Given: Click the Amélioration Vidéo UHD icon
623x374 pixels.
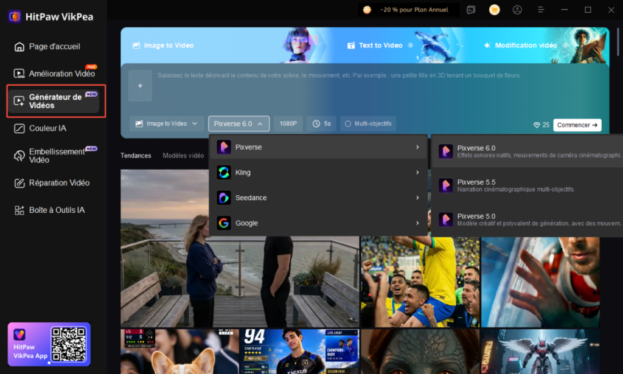Looking at the screenshot, I should pos(19,74).
